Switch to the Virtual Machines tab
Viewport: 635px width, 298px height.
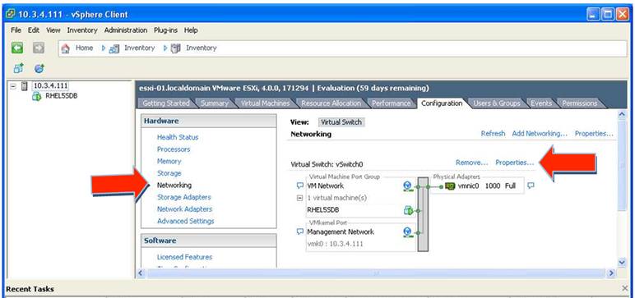(265, 103)
